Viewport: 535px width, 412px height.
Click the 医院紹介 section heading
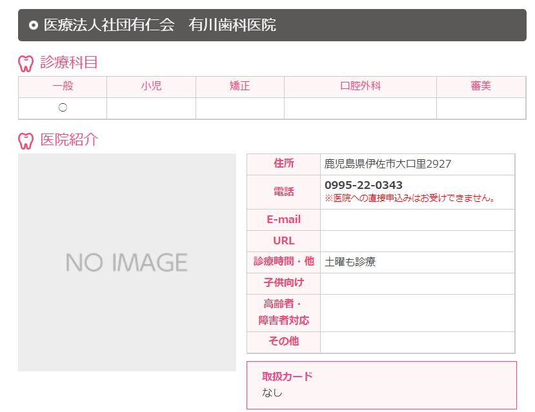[x=69, y=140]
